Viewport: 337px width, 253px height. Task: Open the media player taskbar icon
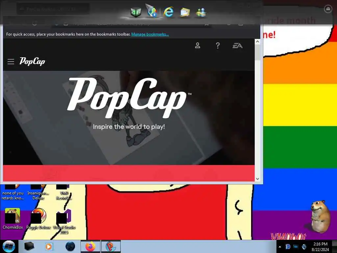(x=49, y=246)
